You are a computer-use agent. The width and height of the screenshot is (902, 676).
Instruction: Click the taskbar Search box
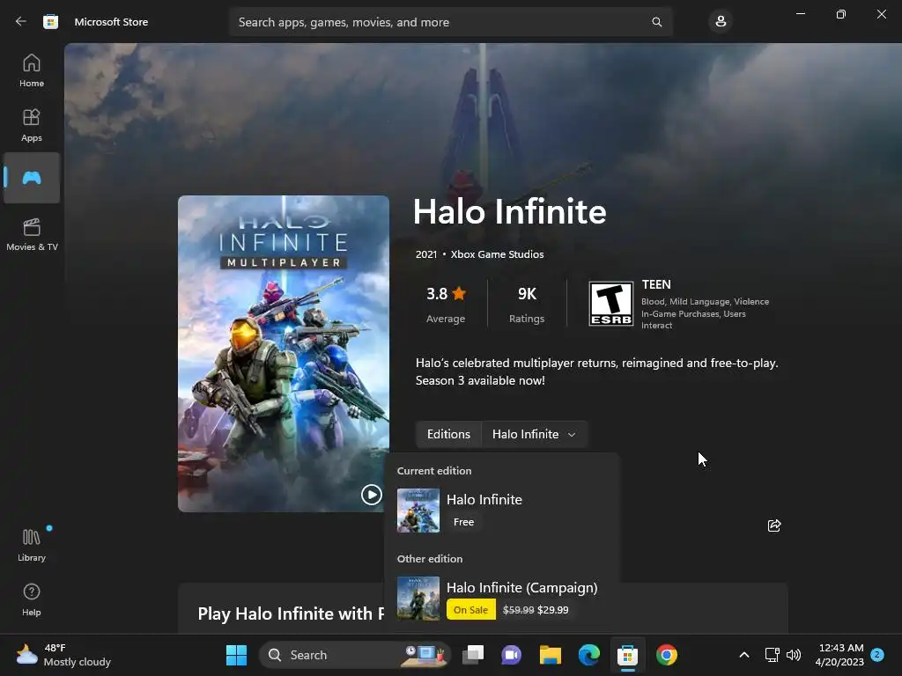click(354, 655)
